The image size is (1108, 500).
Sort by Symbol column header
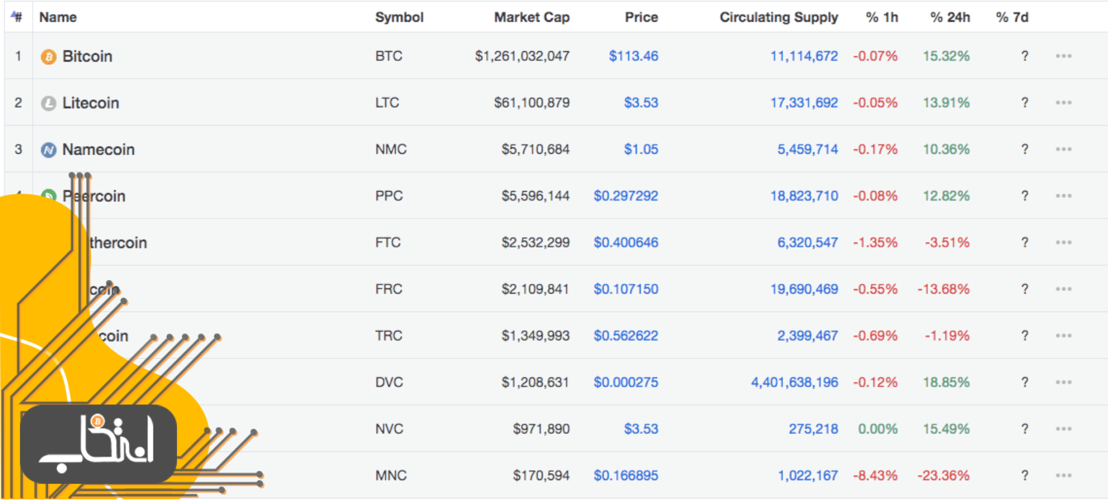(x=399, y=17)
